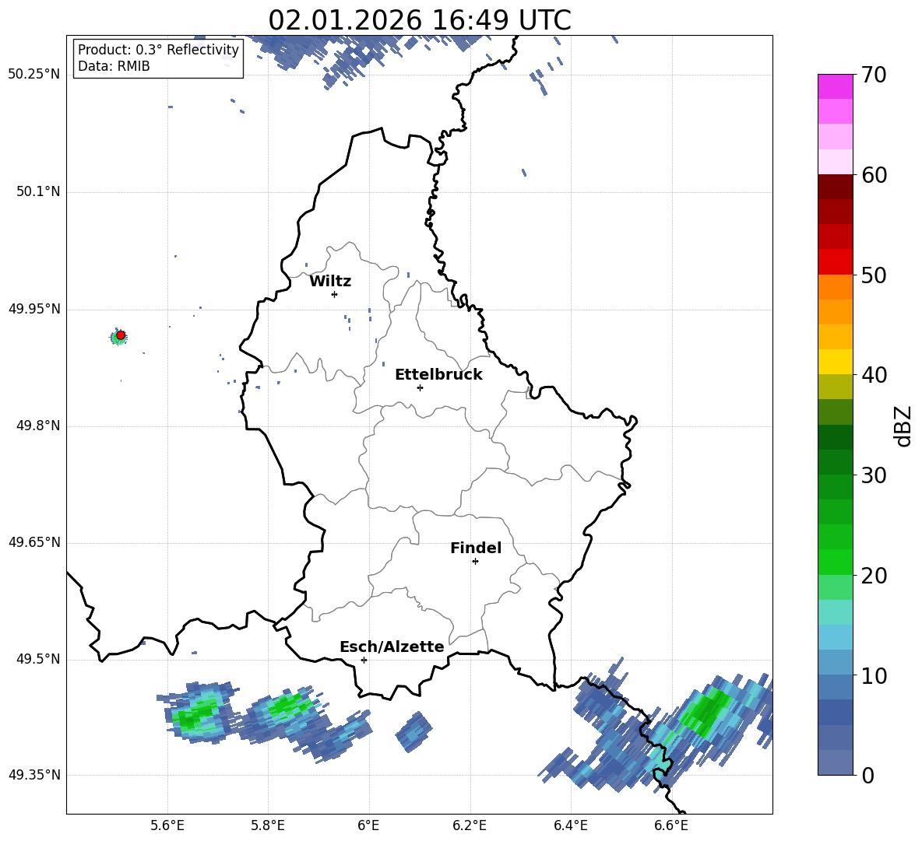The width and height of the screenshot is (922, 841).
Task: Click the bright red colorbar swatch at 50
Action: pyautogui.click(x=836, y=262)
